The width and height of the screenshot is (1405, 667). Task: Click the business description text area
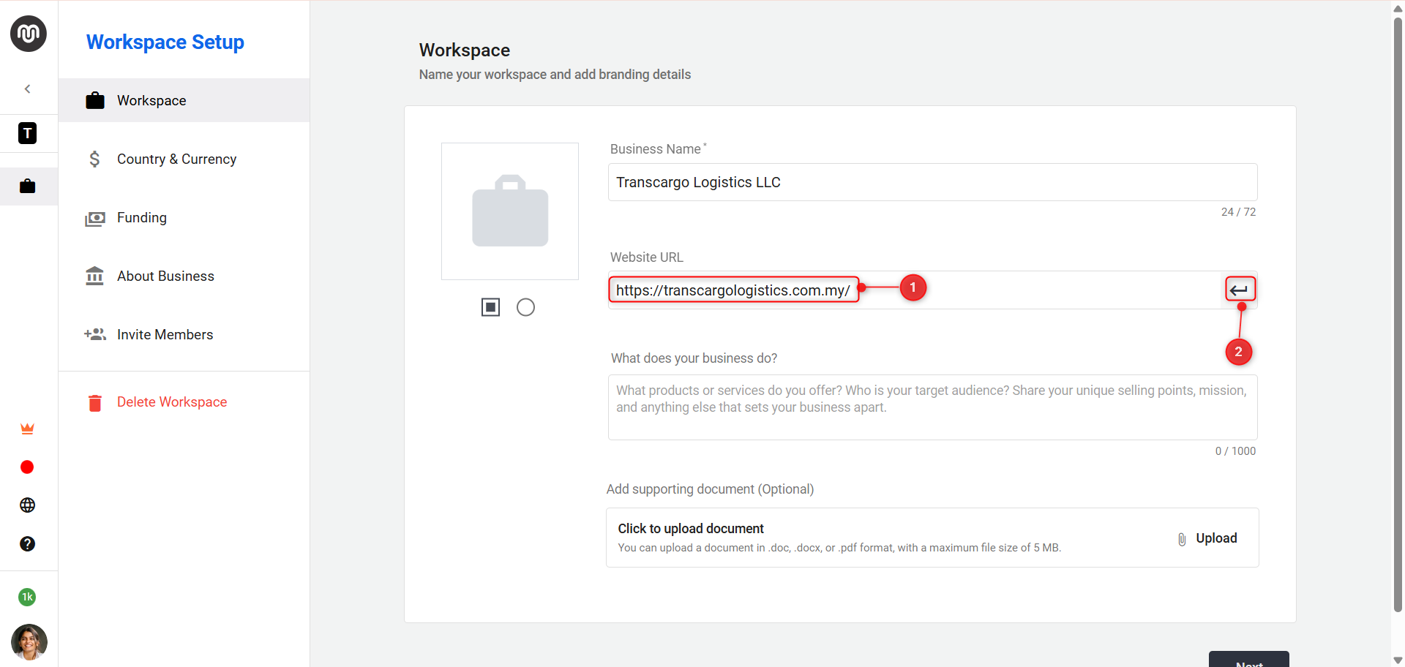point(933,407)
